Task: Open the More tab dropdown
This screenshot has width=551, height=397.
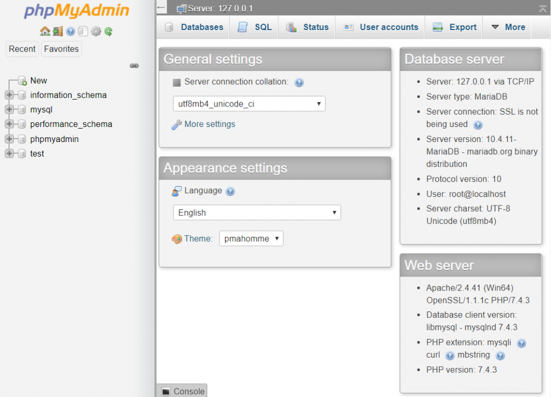Action: (x=508, y=27)
